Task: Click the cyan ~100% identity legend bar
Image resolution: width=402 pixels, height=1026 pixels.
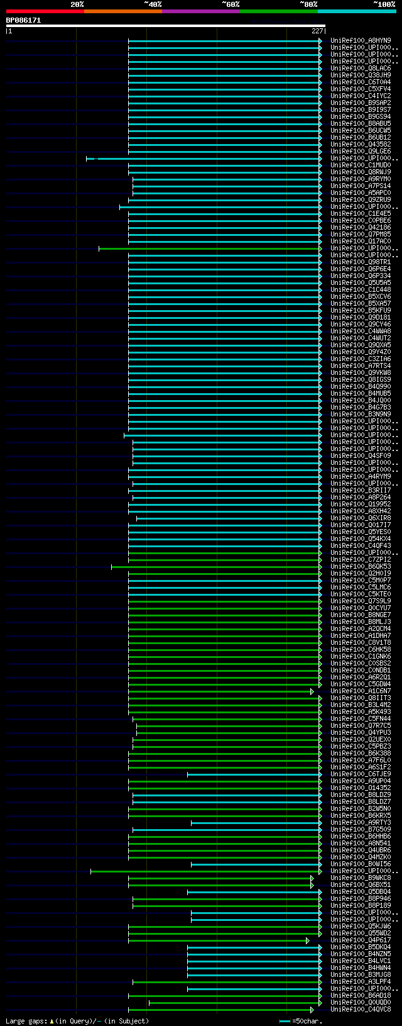Action: (x=357, y=11)
